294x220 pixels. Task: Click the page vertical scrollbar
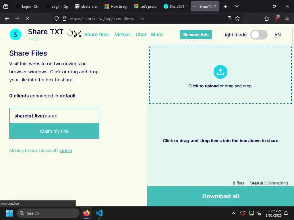[293, 38]
